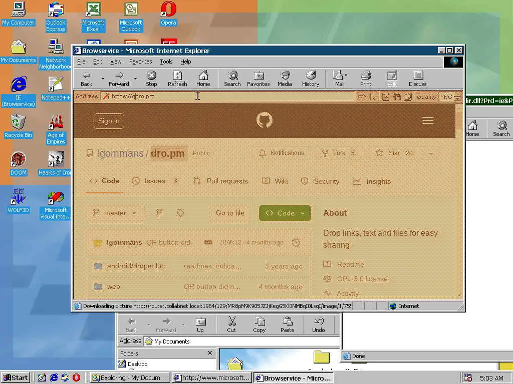
Task: Refresh the page with the Refresh button
Action: pyautogui.click(x=177, y=79)
